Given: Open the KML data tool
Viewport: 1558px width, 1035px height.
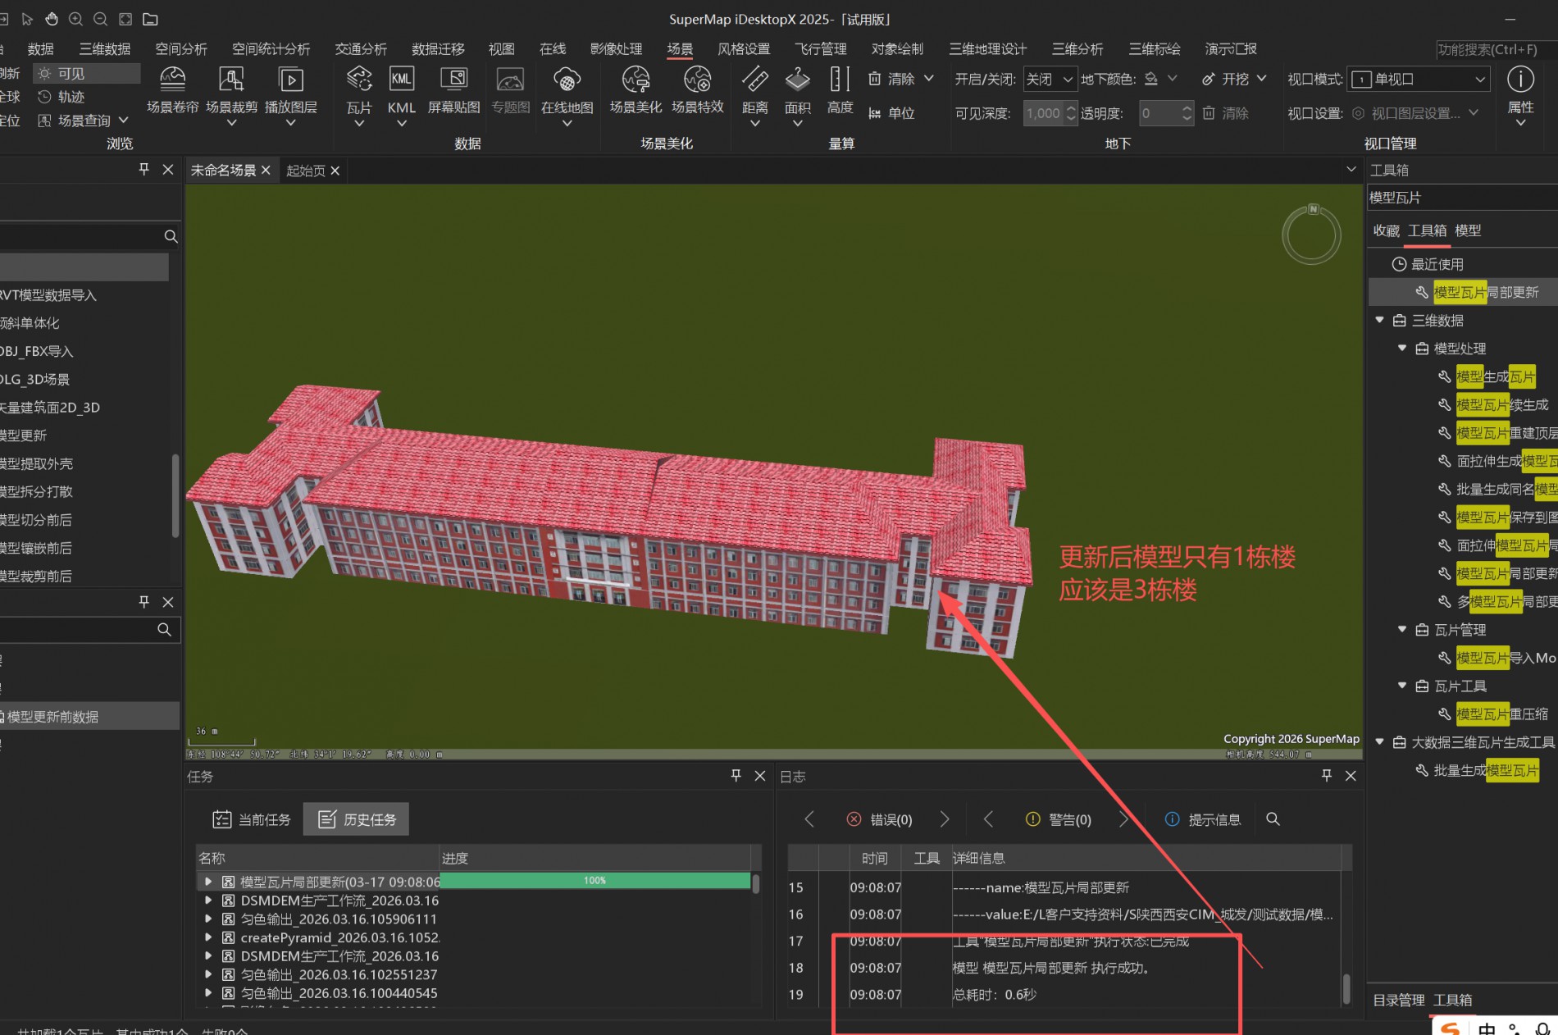Looking at the screenshot, I should (401, 80).
